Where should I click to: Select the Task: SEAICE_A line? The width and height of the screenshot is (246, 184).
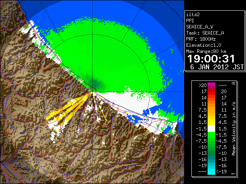(205, 33)
